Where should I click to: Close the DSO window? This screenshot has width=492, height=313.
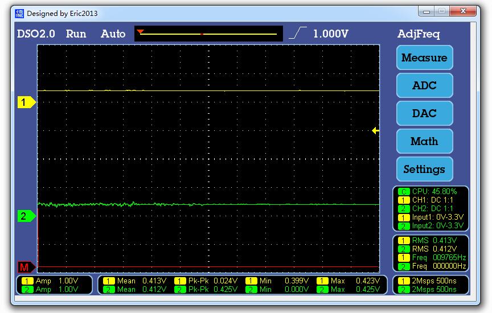tap(463, 11)
